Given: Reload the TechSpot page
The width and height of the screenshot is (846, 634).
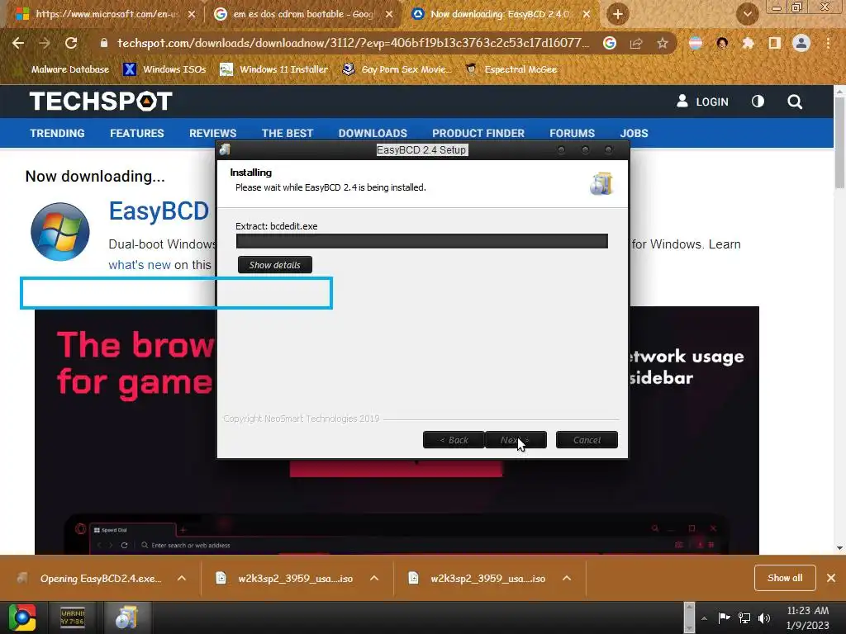Looking at the screenshot, I should [x=71, y=43].
